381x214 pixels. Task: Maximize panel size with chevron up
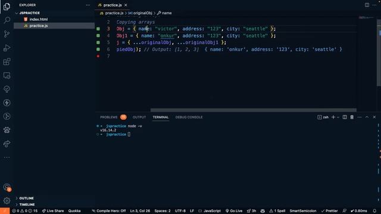point(367,117)
